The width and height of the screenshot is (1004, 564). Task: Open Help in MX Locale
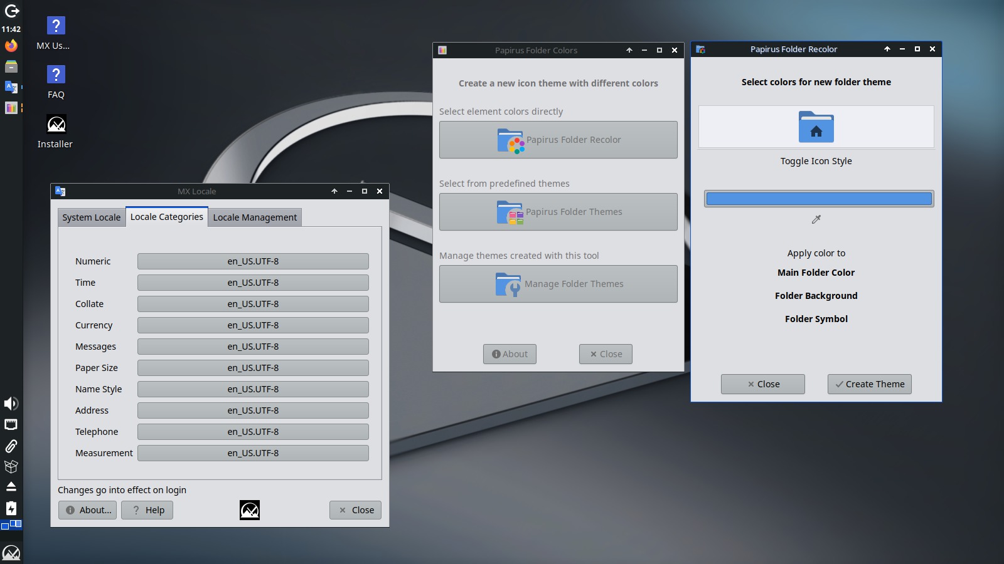tap(147, 510)
